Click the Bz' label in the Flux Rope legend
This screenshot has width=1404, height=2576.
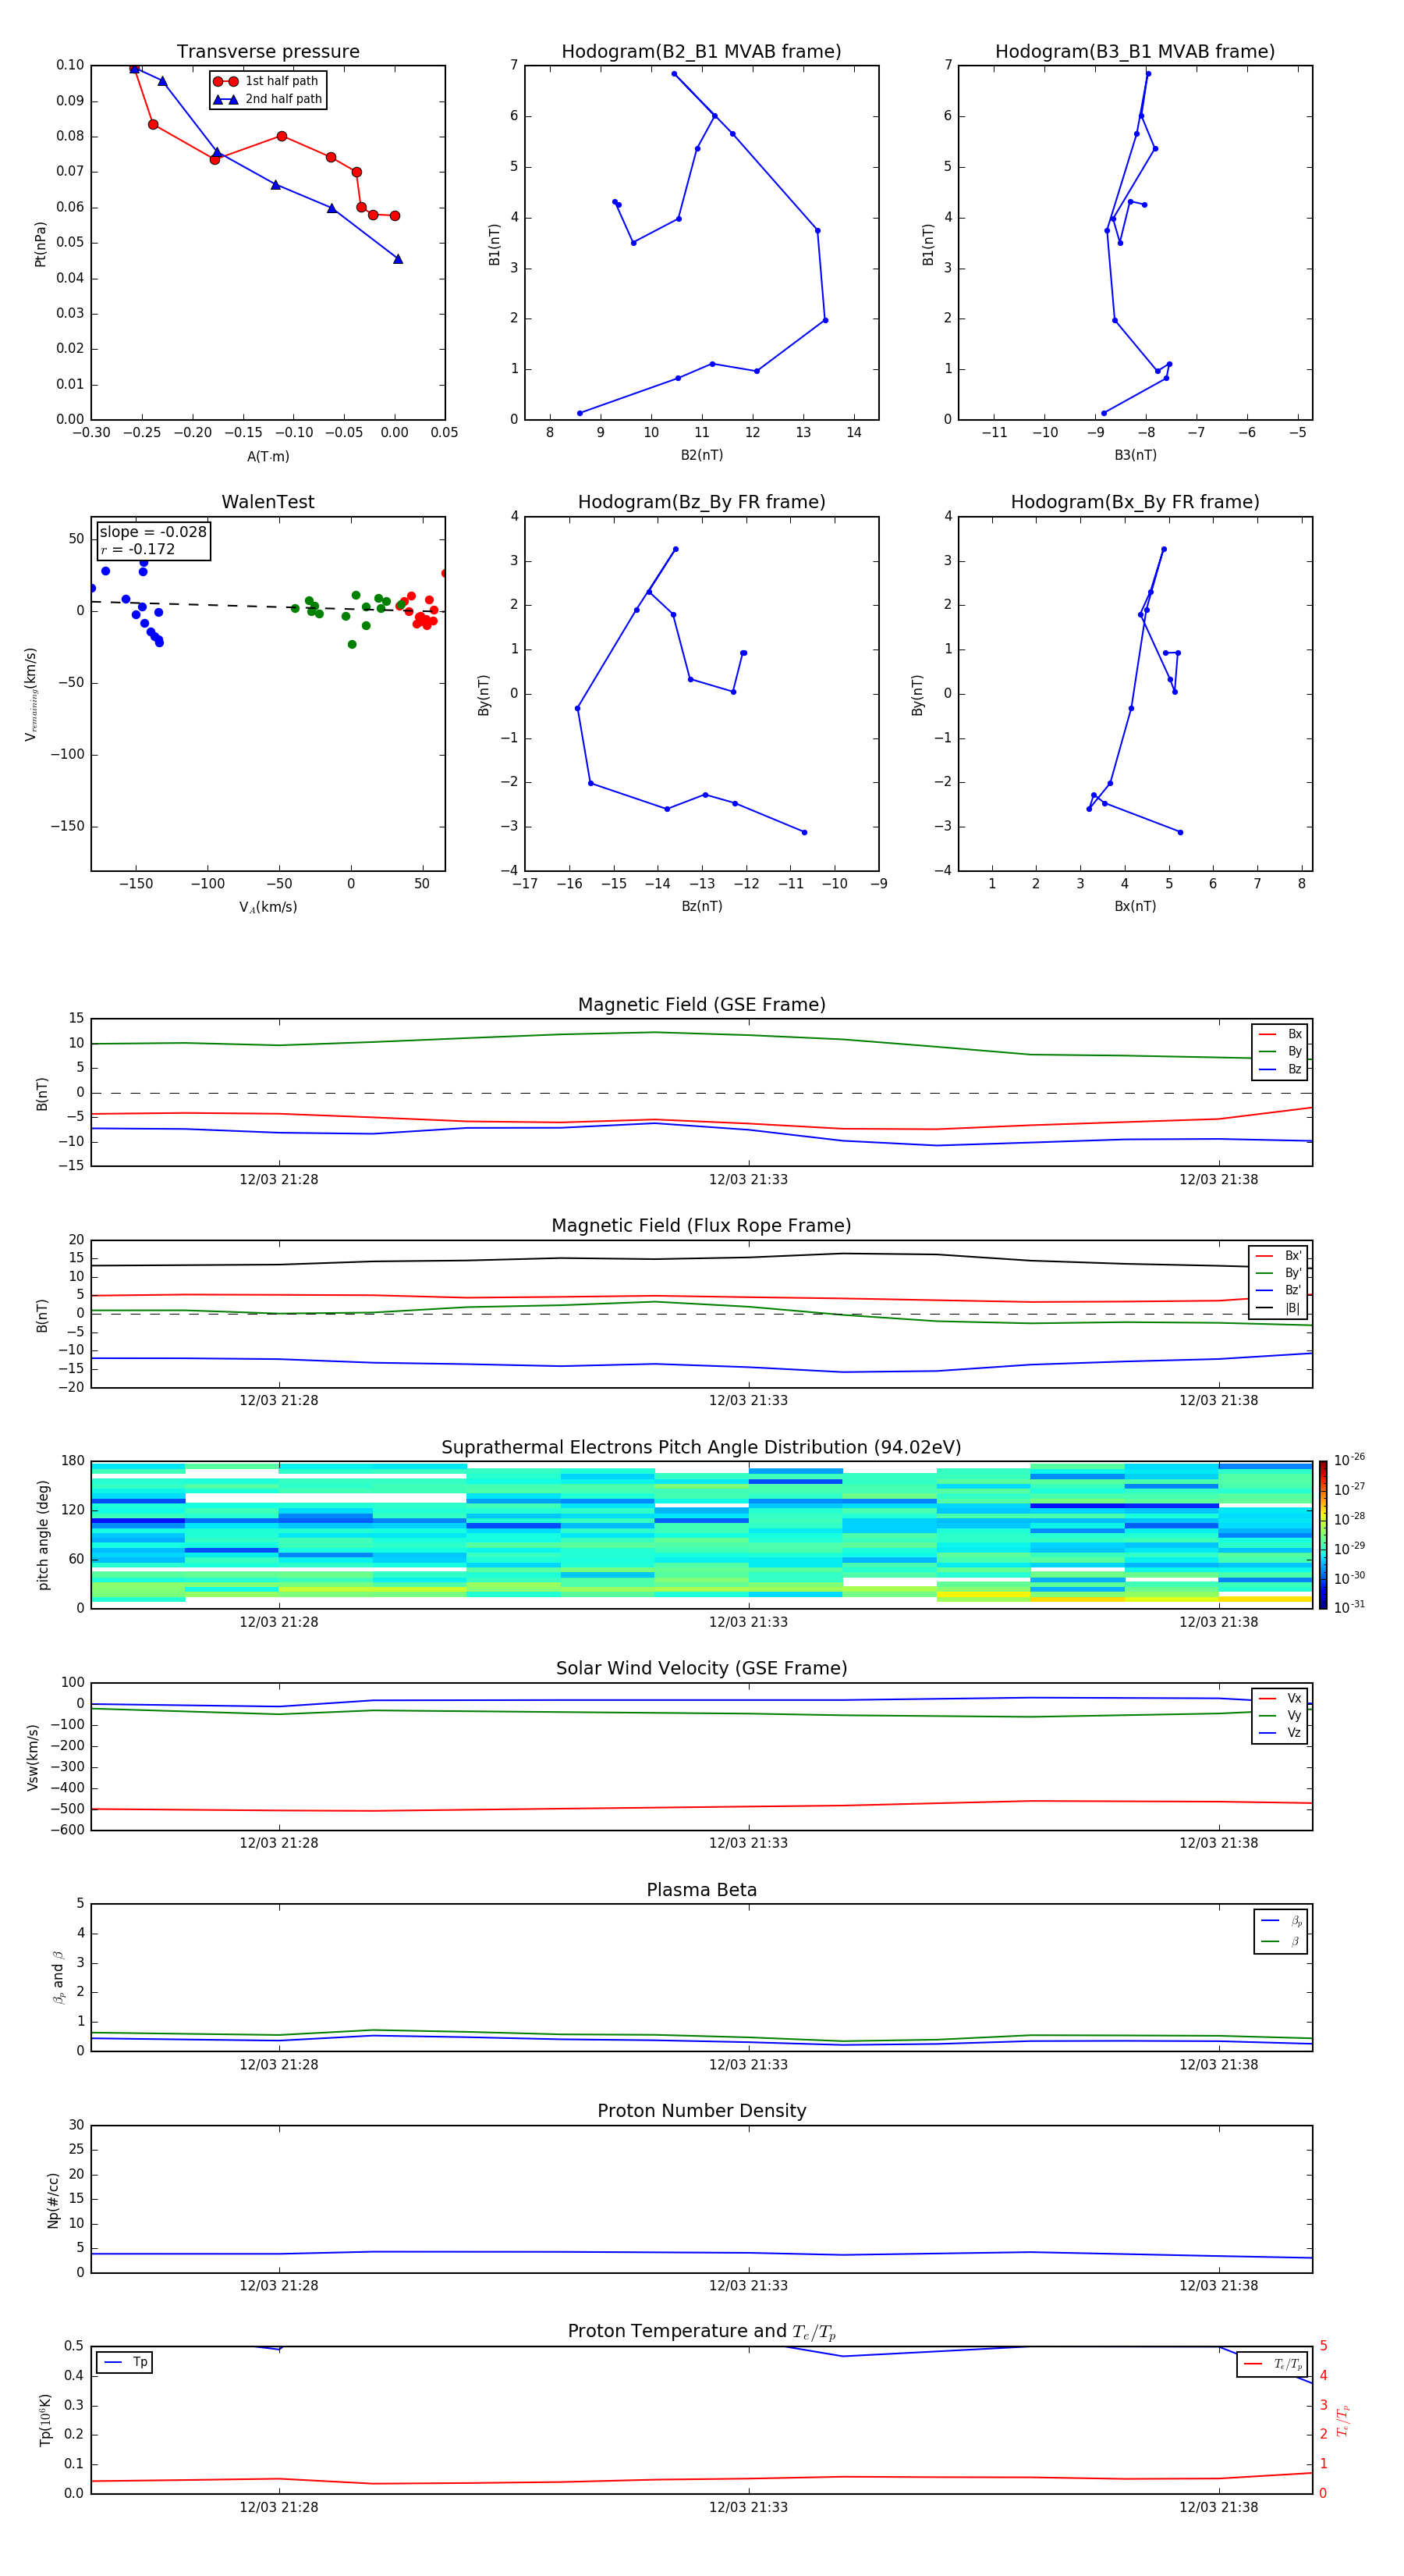click(x=1292, y=1290)
